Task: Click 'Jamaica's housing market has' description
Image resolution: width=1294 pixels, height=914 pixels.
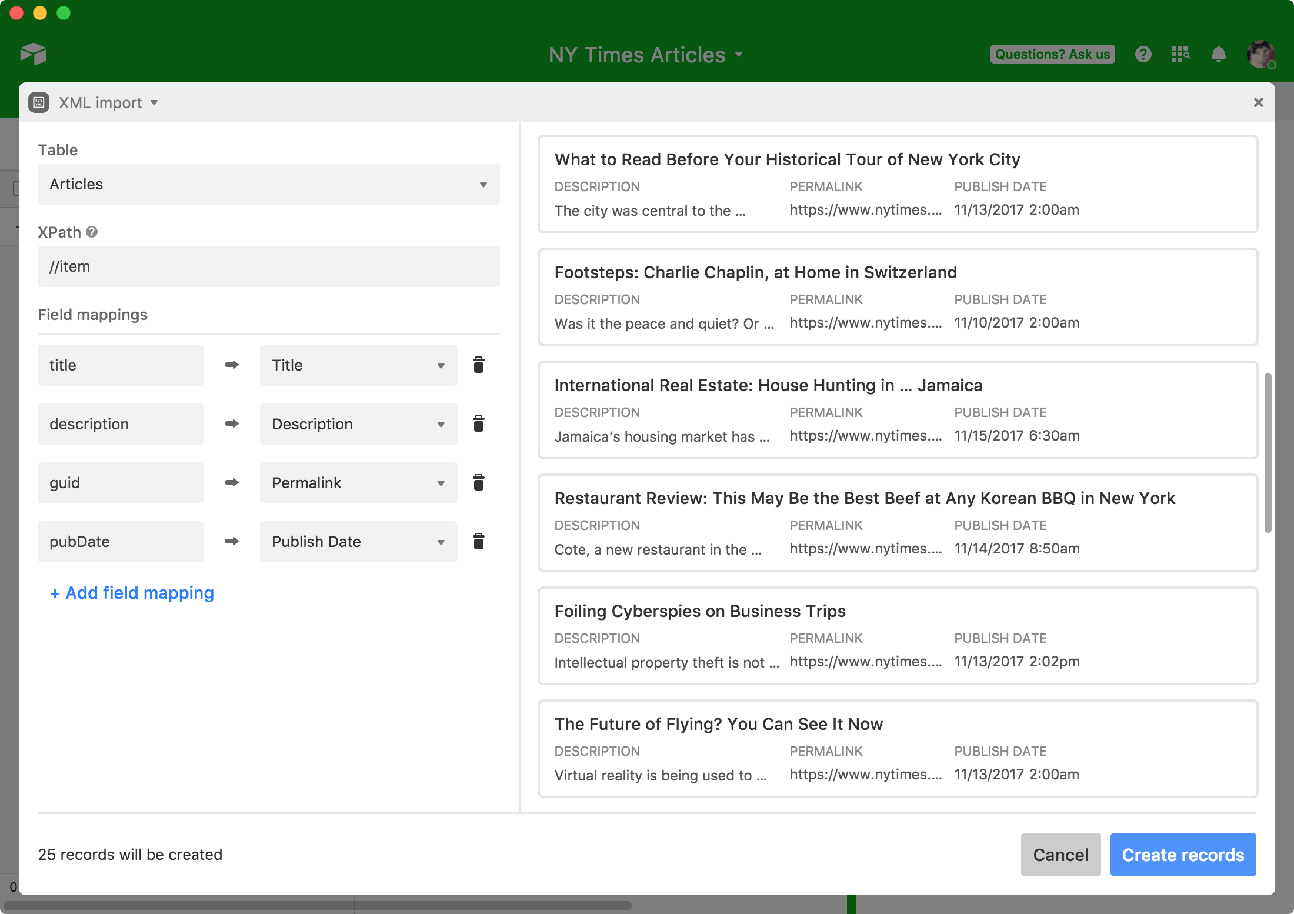Action: pos(662,436)
